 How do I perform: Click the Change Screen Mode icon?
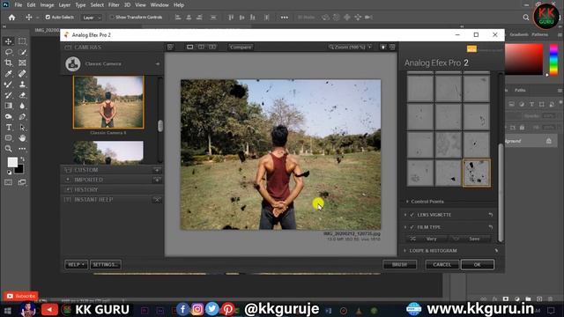(x=22, y=182)
